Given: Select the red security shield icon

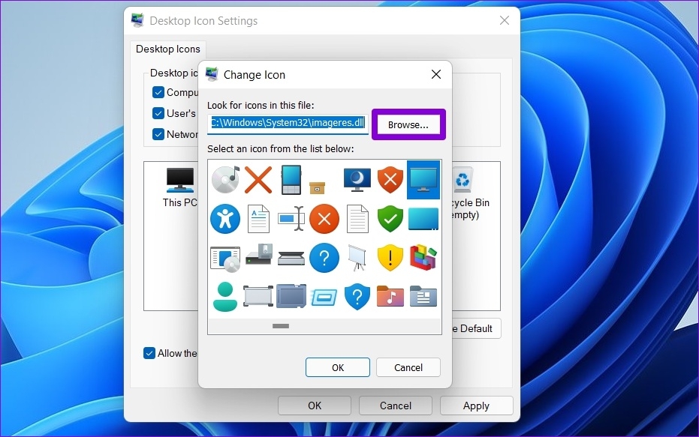Looking at the screenshot, I should coord(390,180).
